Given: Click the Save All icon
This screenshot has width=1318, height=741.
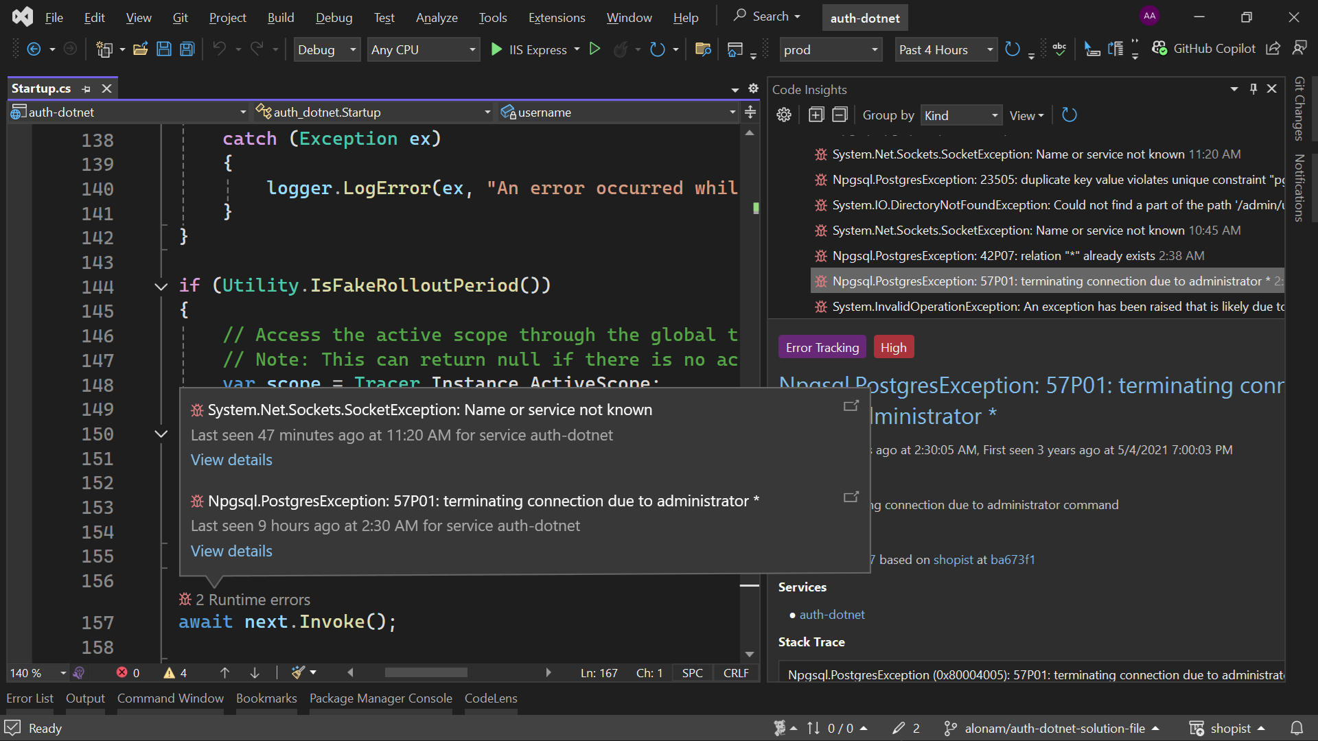Looking at the screenshot, I should 186,49.
